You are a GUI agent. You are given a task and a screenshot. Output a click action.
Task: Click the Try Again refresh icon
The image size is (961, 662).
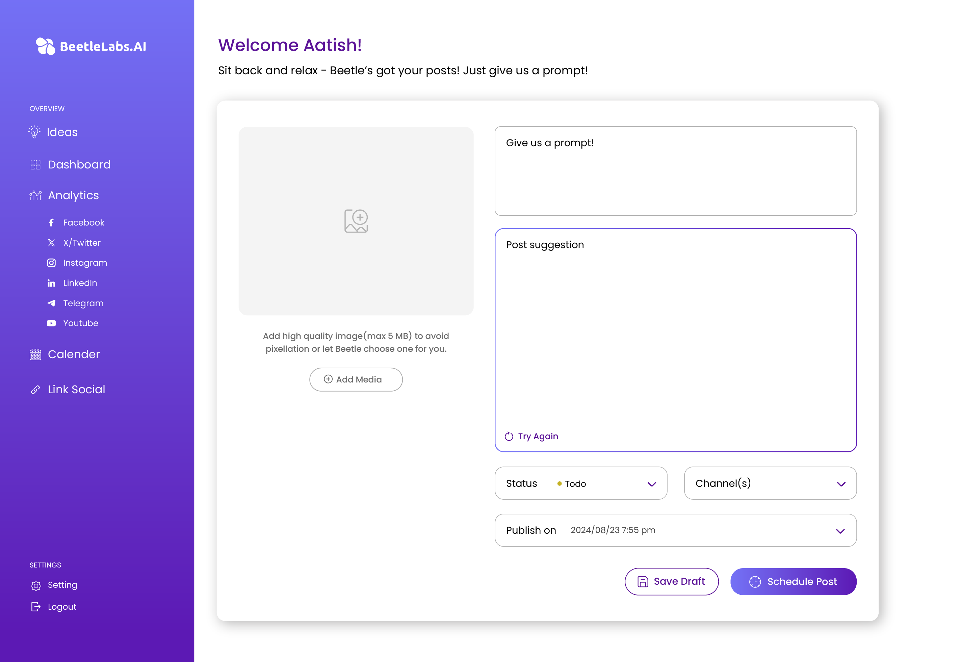(509, 436)
